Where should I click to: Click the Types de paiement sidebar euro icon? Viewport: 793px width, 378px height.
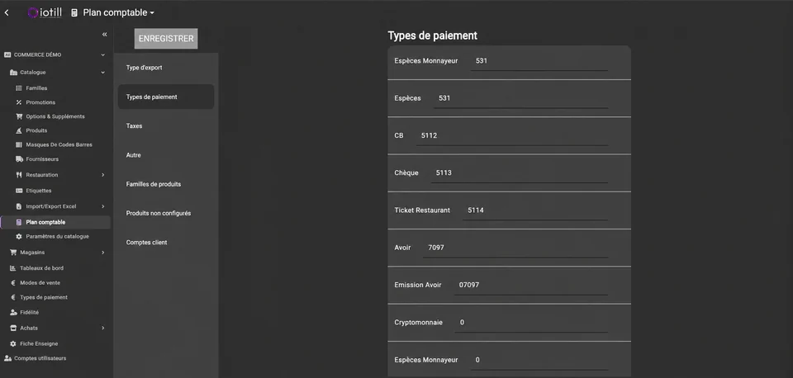click(13, 298)
